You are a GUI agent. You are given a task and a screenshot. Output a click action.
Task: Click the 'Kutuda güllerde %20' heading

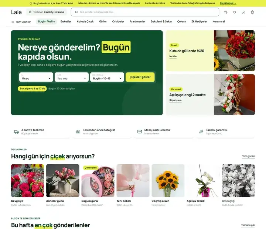click(187, 51)
